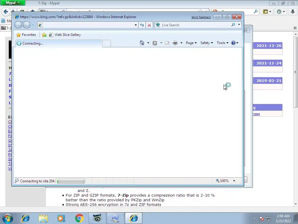Open search provider dropdown arrow

239,25
